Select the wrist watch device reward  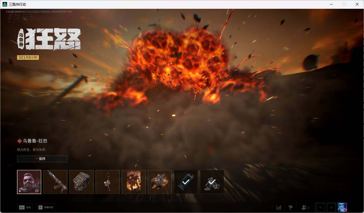tap(81, 182)
